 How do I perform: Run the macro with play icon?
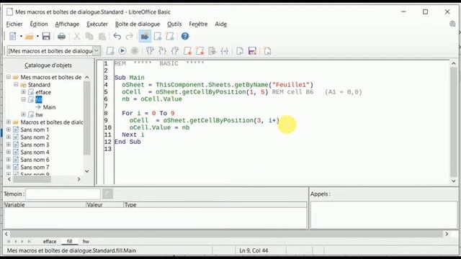[122, 51]
